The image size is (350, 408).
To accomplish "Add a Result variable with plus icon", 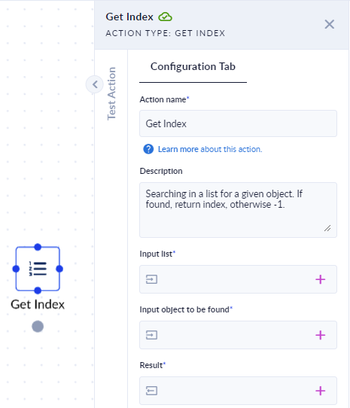I will pyautogui.click(x=321, y=391).
